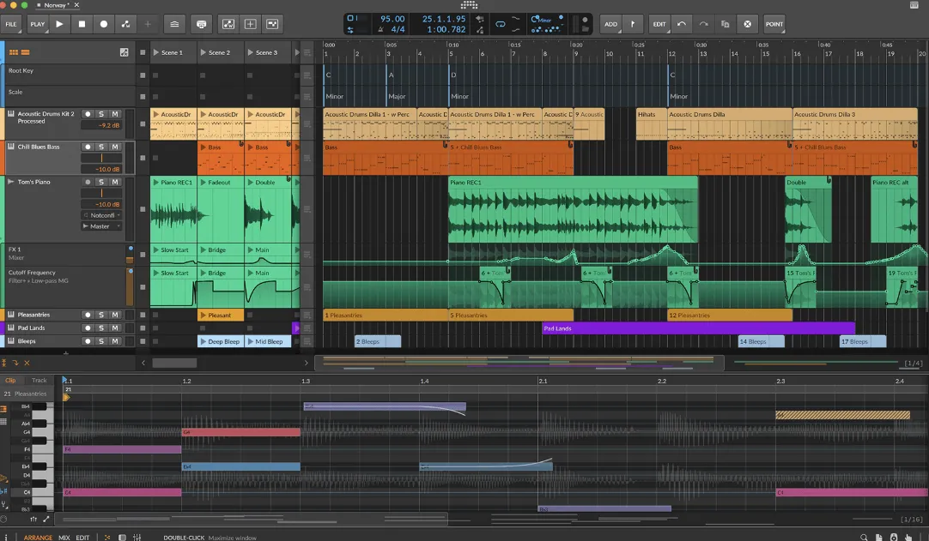The width and height of the screenshot is (929, 541).
Task: Open the EDIT menu in toolbar
Action: [659, 24]
